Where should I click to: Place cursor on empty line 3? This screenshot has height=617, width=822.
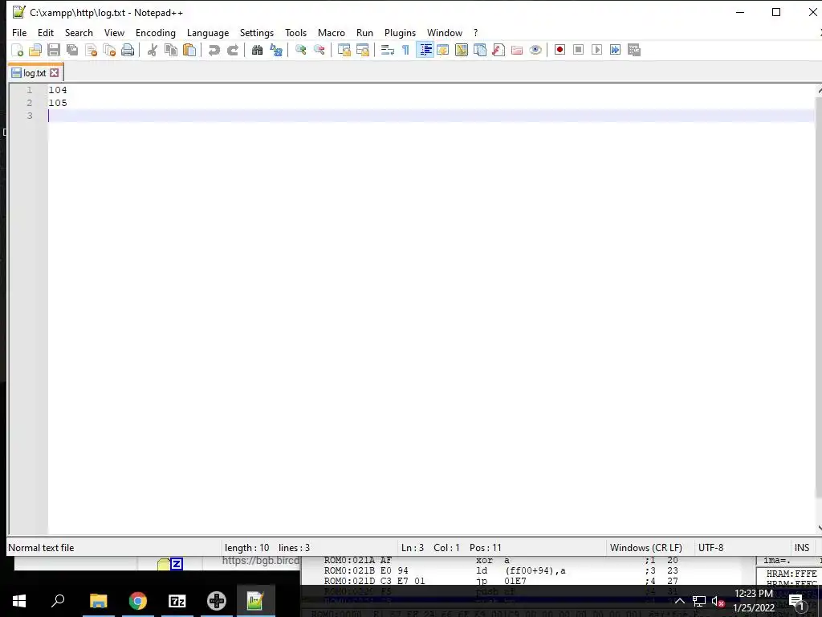pyautogui.click(x=430, y=116)
